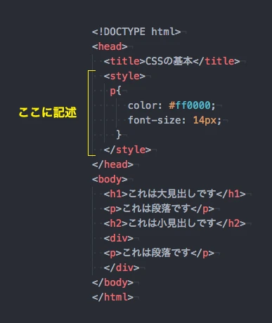Place cursor on opening <style> tag

[124, 76]
